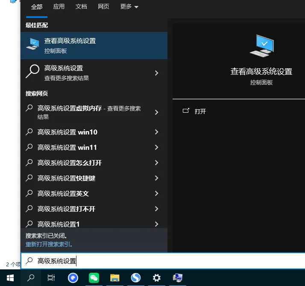Screen dimensions: 305x286
Task: Expand the chevron for 高级系统设置怎么打开
Action: click(156, 163)
